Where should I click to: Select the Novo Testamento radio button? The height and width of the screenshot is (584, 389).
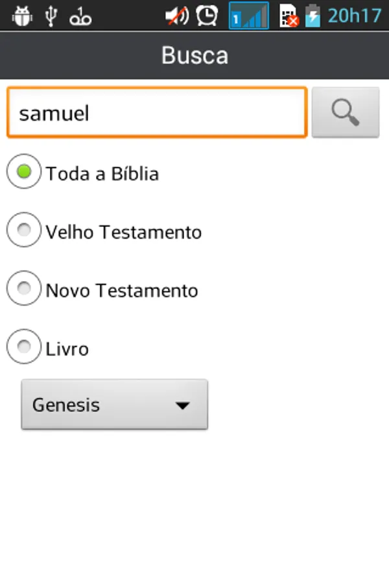coord(24,289)
